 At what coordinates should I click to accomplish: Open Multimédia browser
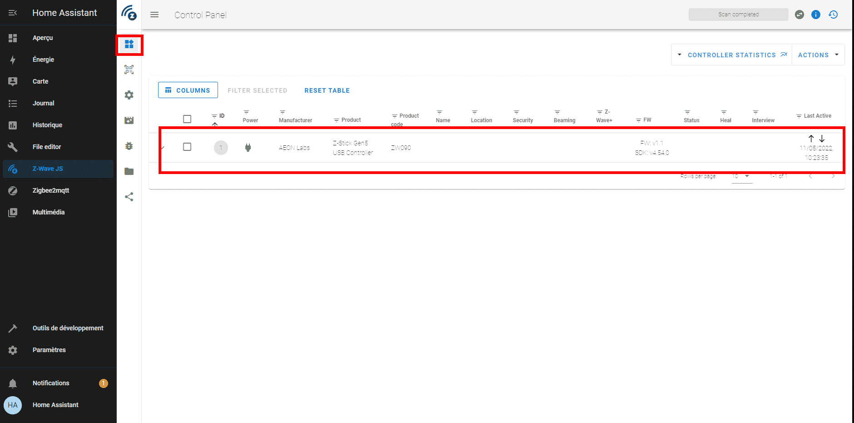[58, 212]
